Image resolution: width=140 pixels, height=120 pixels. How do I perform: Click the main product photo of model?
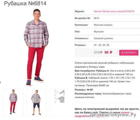pyautogui.click(x=36, y=48)
